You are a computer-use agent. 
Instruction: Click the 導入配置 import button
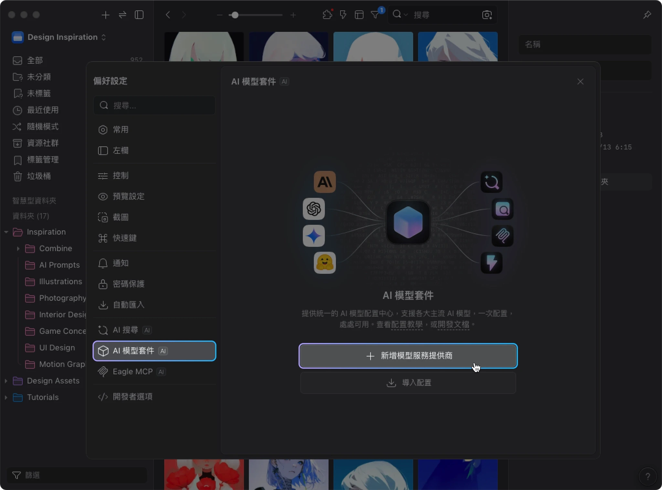[408, 383]
